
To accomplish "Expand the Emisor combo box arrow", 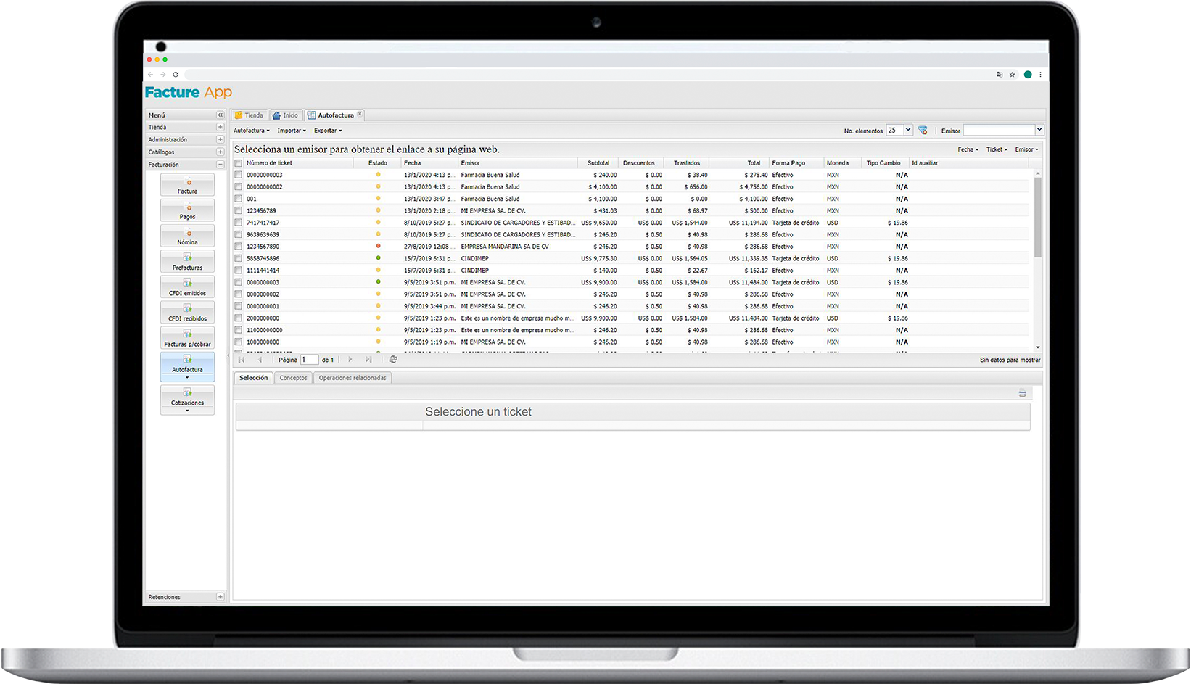I will [1039, 131].
